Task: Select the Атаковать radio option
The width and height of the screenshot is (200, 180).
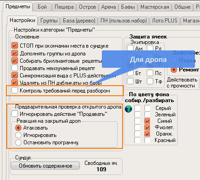Action: pos(18,128)
